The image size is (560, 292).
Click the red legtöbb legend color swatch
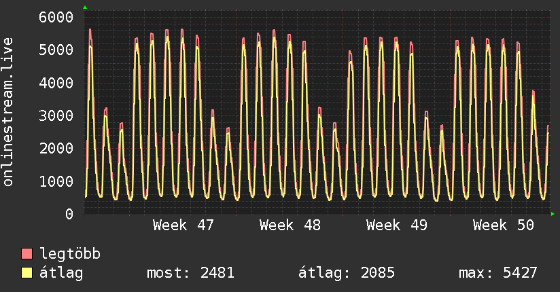click(27, 255)
